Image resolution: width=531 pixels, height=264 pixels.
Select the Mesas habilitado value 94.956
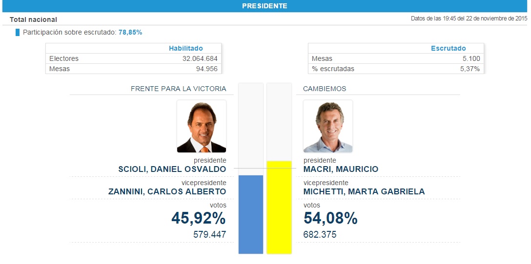206,69
